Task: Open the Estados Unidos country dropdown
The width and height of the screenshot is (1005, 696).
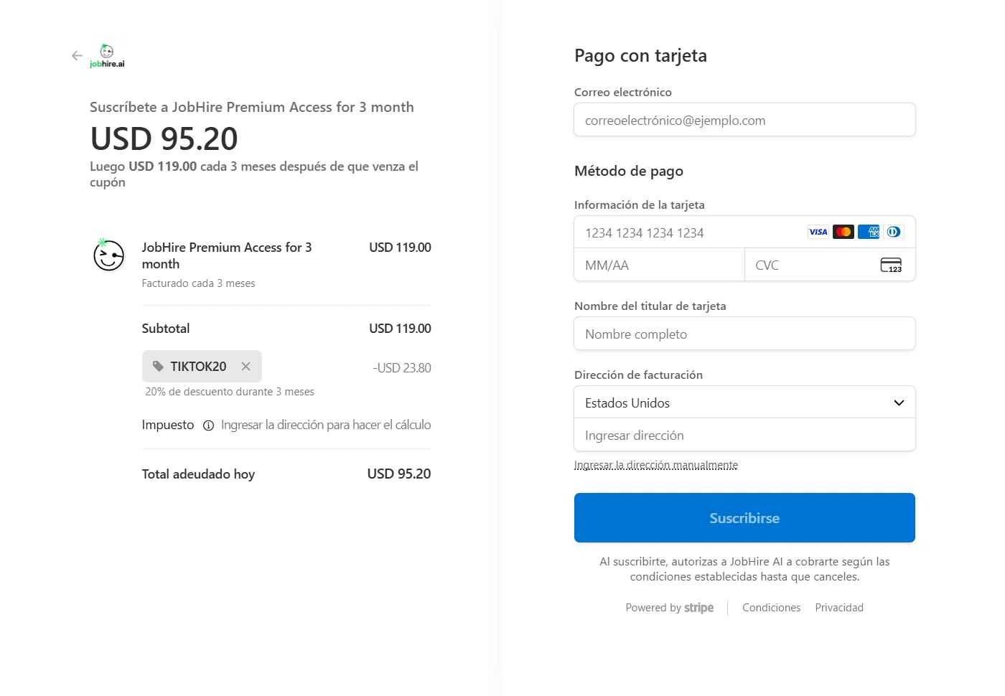Action: pyautogui.click(x=744, y=403)
